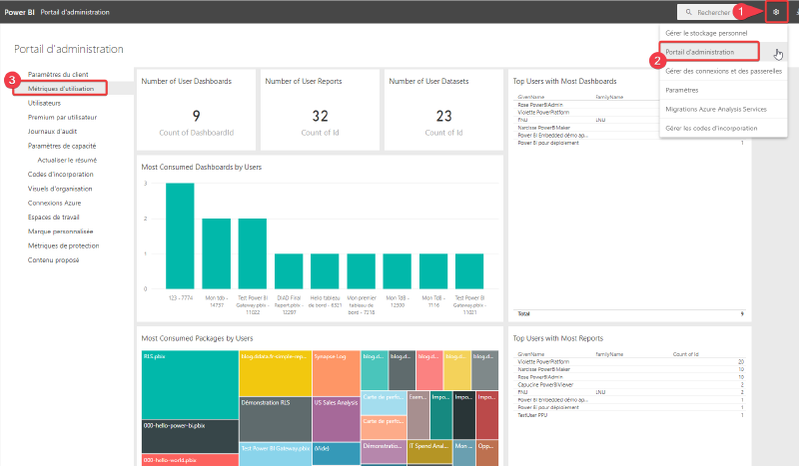Select 'Paramètres' in the settings menu
The height and width of the screenshot is (466, 799).
click(682, 90)
